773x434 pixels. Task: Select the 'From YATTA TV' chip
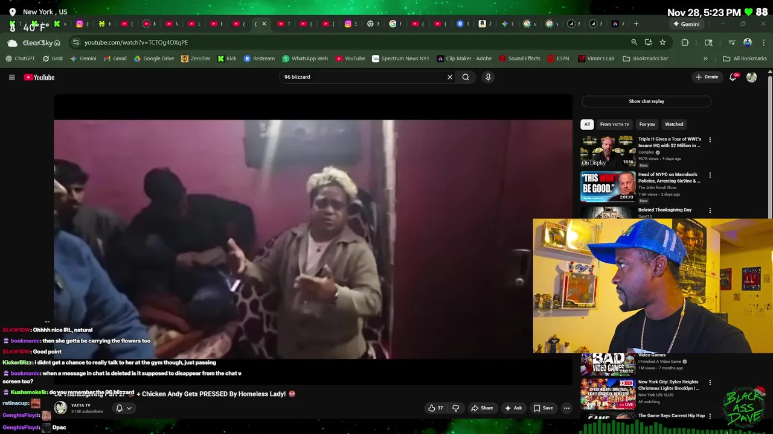(614, 124)
